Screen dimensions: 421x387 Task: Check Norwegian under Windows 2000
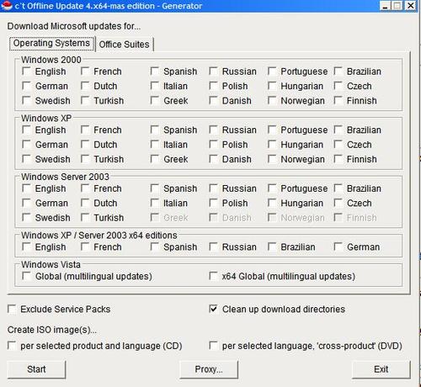(x=272, y=100)
